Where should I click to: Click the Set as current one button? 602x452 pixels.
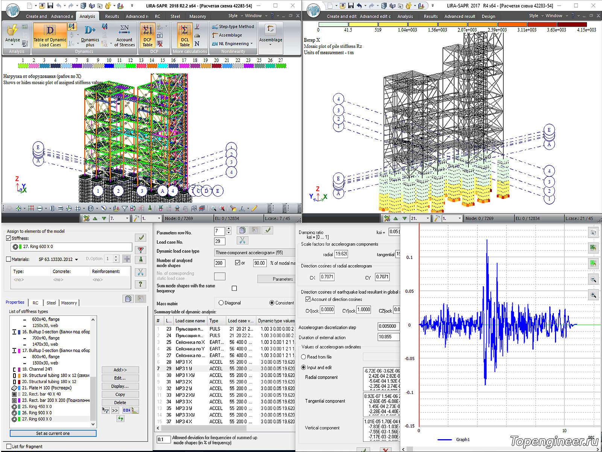53,433
